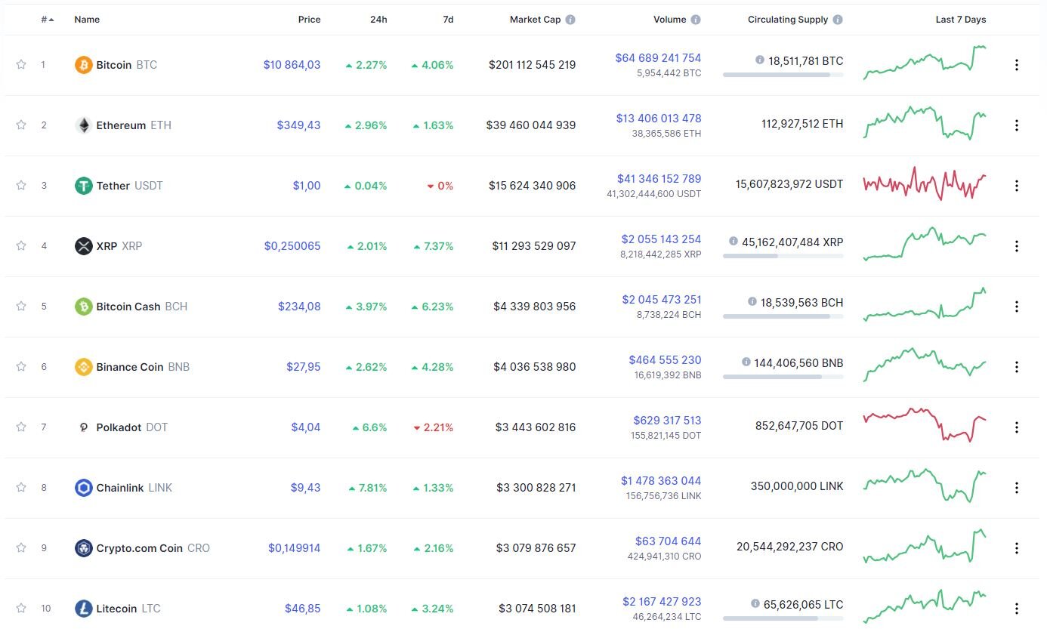Screen dimensions: 1047x629
Task: Open XRP price link $0,250065
Action: click(x=292, y=246)
